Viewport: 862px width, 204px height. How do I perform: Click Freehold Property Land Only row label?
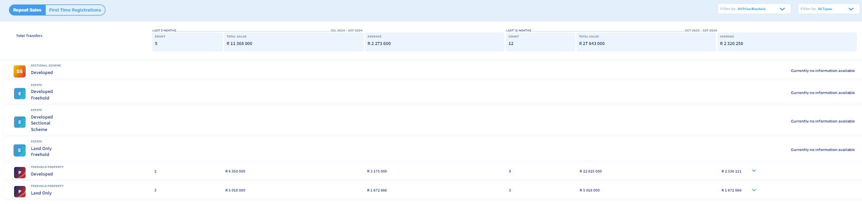pyautogui.click(x=41, y=193)
